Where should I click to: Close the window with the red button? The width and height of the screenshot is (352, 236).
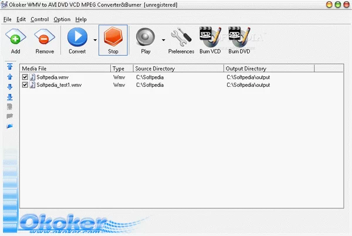347,5
